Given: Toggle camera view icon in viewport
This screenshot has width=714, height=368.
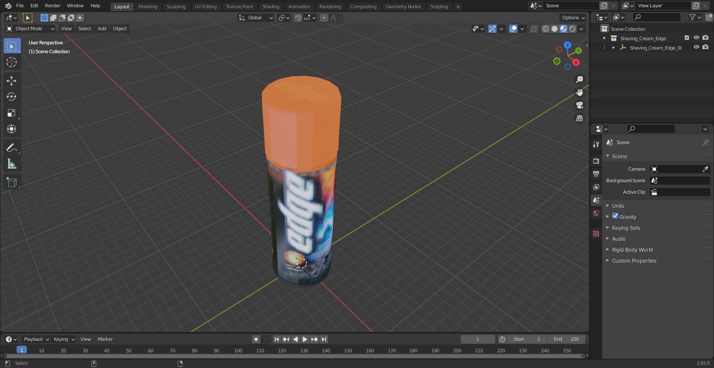Looking at the screenshot, I should coord(579,105).
